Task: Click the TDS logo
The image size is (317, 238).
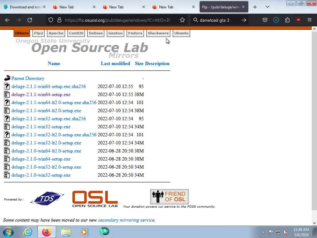Action: click(47, 199)
